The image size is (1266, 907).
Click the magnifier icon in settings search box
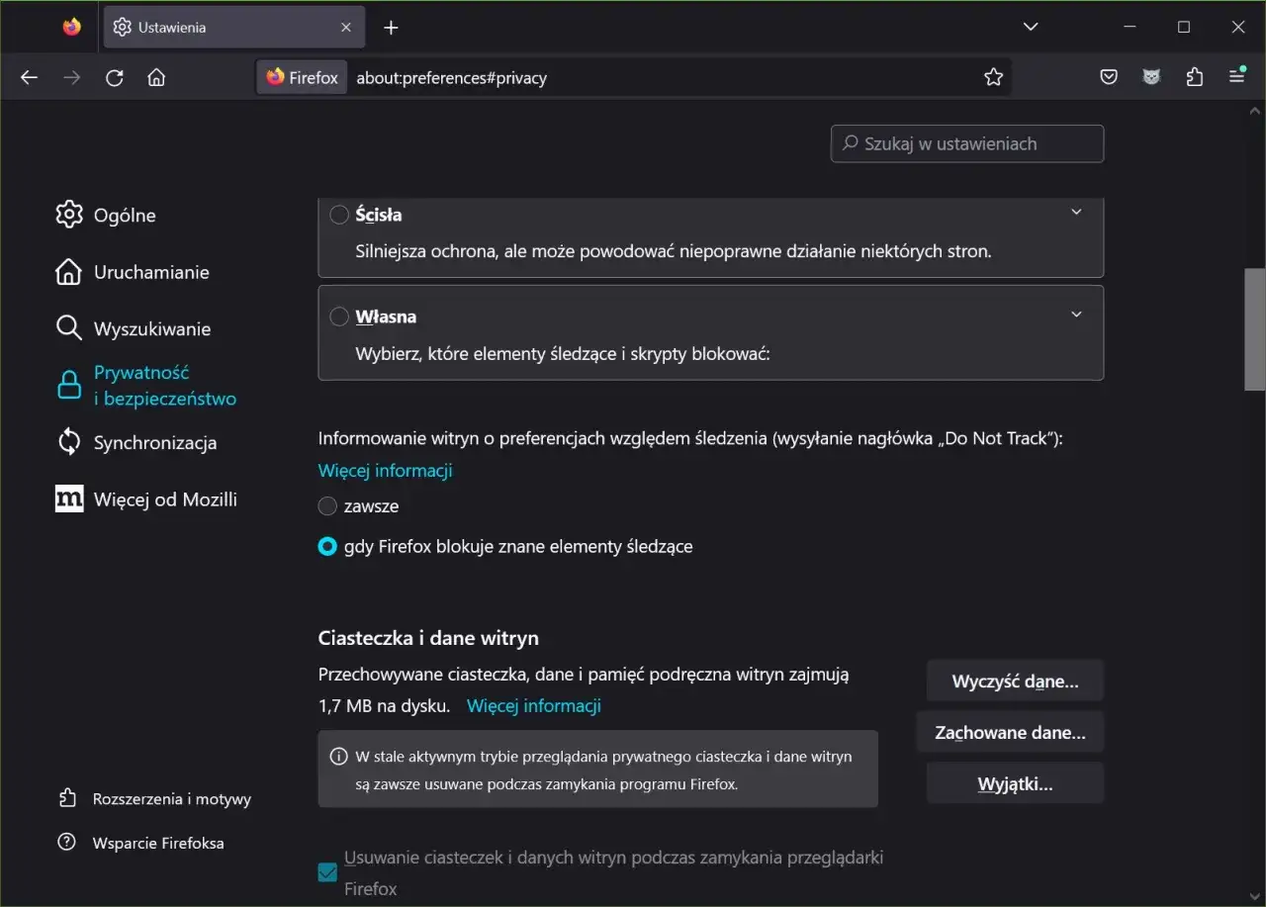coord(850,143)
